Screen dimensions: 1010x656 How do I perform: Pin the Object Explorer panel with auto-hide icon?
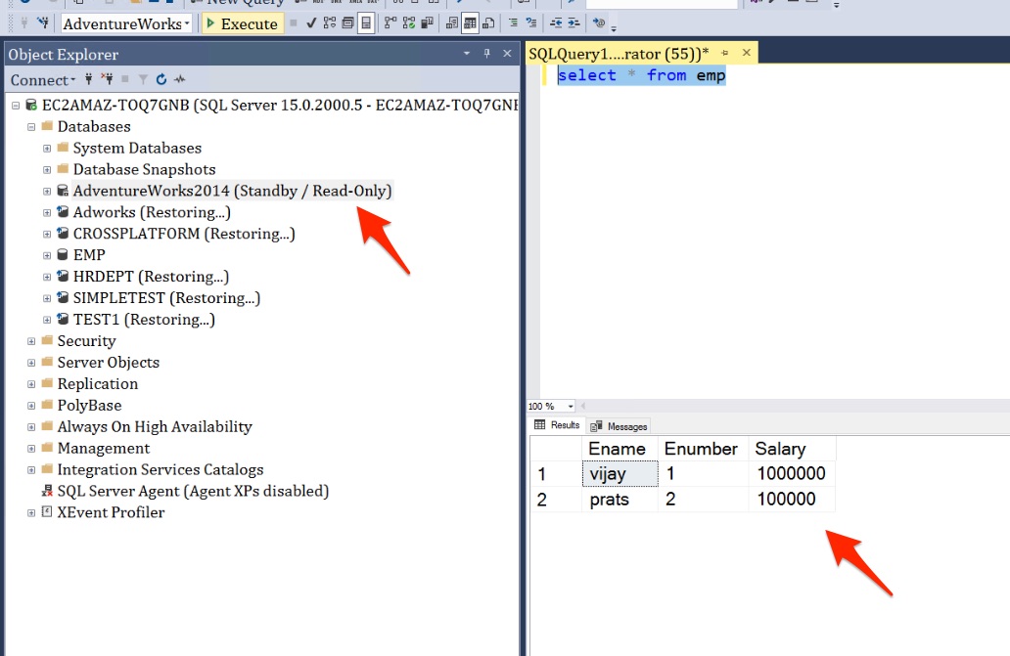click(486, 55)
